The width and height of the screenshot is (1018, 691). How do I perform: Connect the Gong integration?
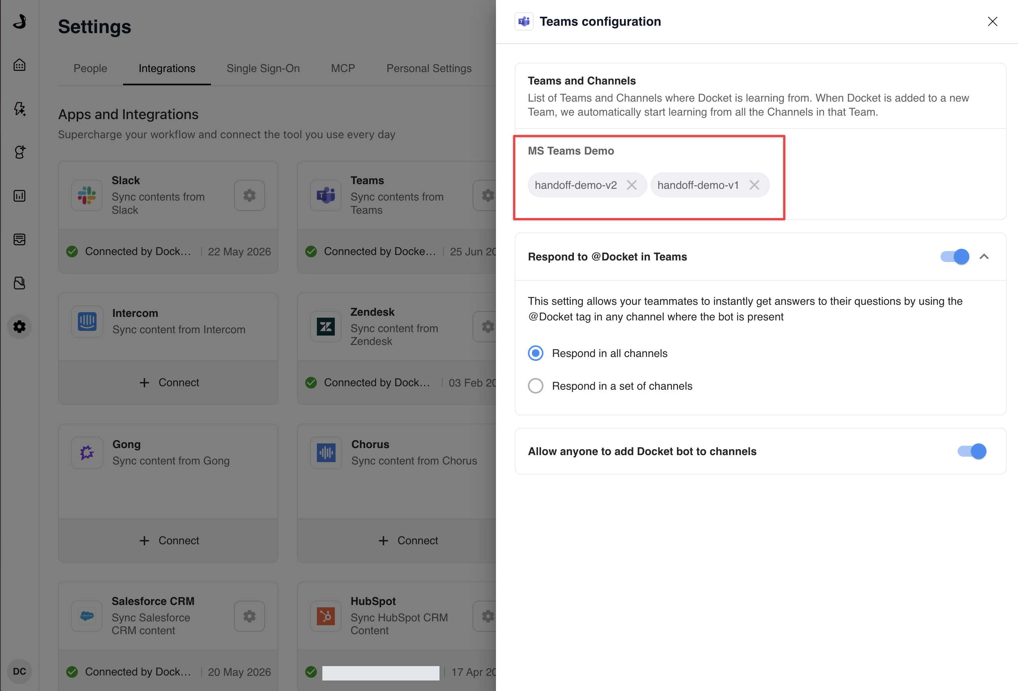(x=168, y=540)
